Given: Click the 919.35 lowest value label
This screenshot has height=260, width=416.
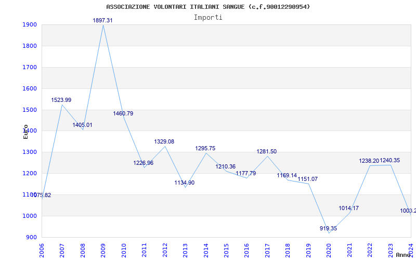Looking at the screenshot, I should [329, 228].
